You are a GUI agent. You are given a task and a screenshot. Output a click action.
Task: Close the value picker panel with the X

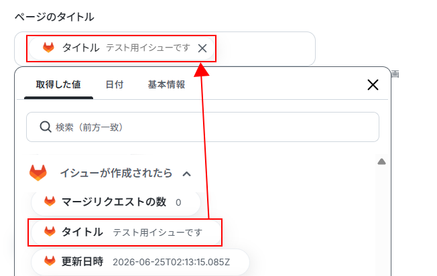point(373,84)
